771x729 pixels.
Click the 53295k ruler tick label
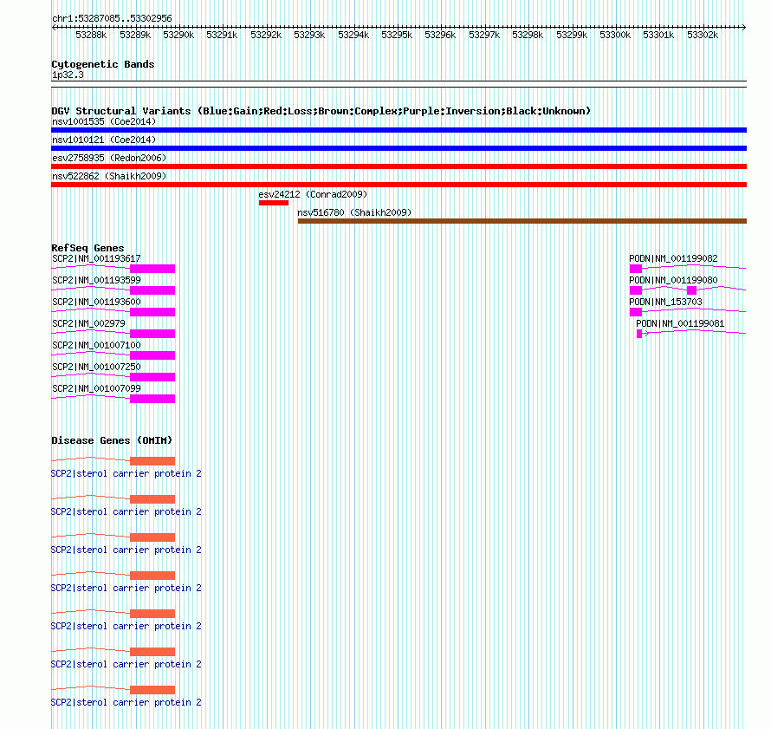pyautogui.click(x=397, y=35)
